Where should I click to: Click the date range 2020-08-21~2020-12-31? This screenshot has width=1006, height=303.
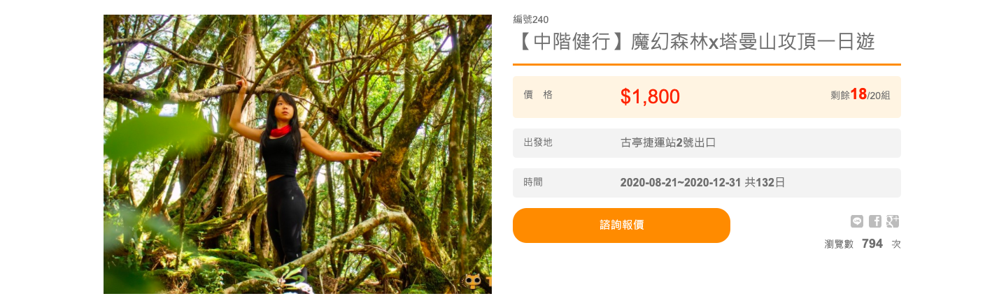(x=681, y=183)
